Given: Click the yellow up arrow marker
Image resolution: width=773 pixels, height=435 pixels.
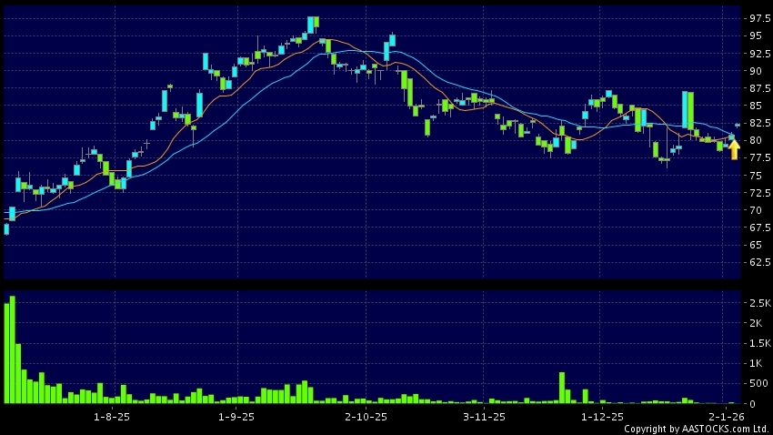Looking at the screenshot, I should coord(734,150).
